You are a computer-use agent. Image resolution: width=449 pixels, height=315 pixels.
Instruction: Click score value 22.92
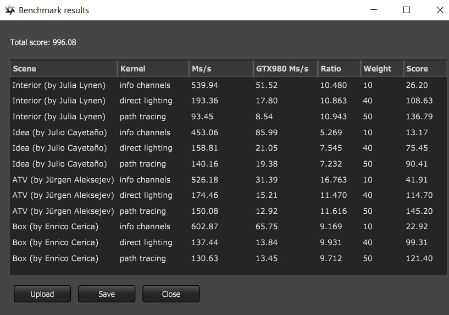click(x=417, y=227)
